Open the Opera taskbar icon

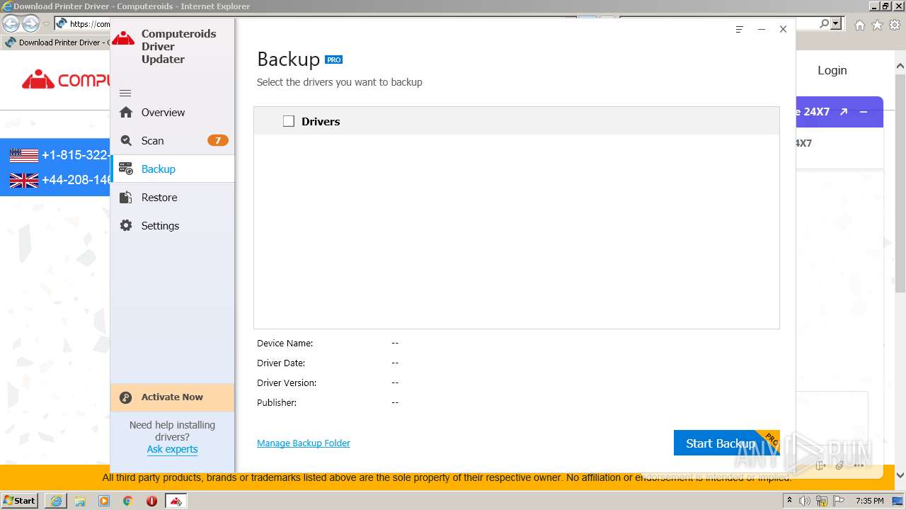(151, 501)
